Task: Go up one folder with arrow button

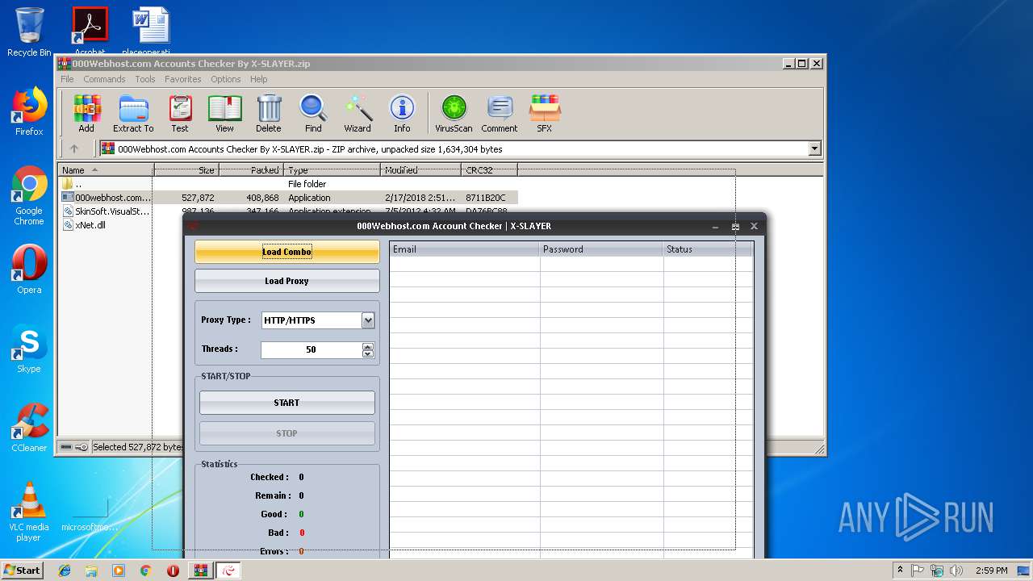Action: coord(74,148)
